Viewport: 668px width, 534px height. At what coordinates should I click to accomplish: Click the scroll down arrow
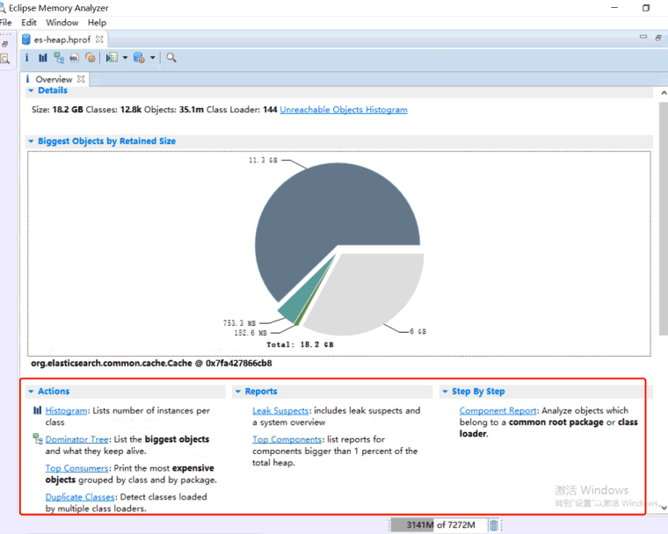664,507
